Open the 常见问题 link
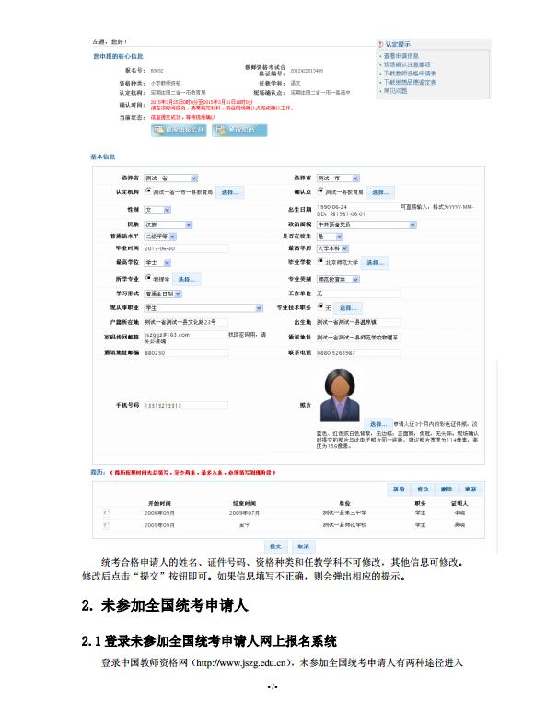Viewport: 546px width, 701px height. 395,91
